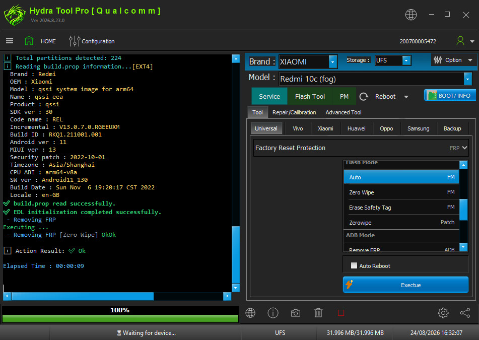Viewport: 479px width, 340px height.
Task: Click the FRP list up arrow button
Action: (x=463, y=165)
